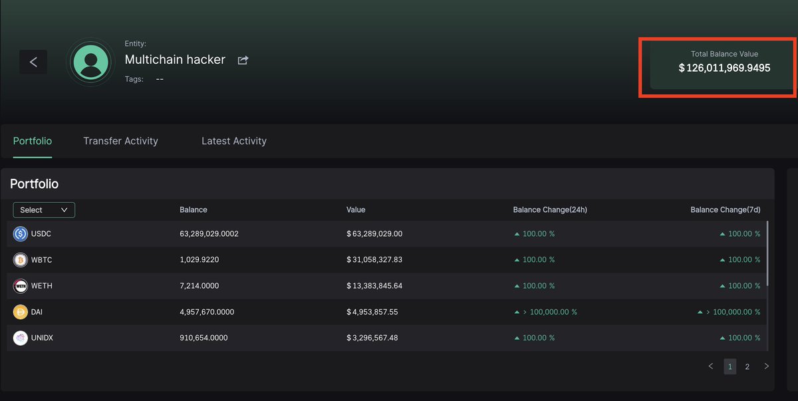The width and height of the screenshot is (798, 401).
Task: Click the Portfolio panel heading
Action: 35,184
